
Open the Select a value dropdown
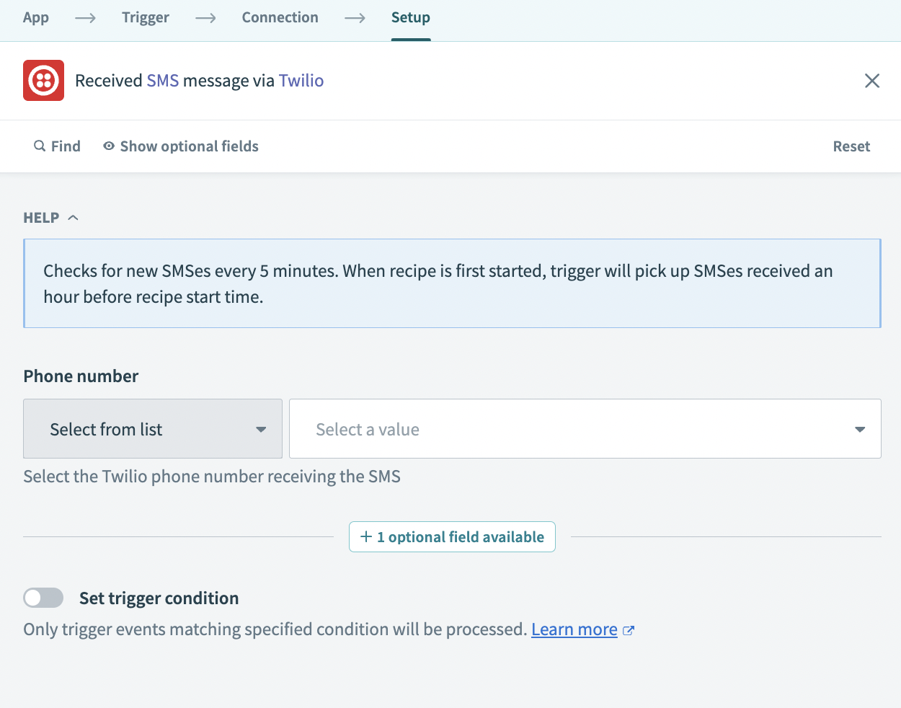pyautogui.click(x=569, y=429)
